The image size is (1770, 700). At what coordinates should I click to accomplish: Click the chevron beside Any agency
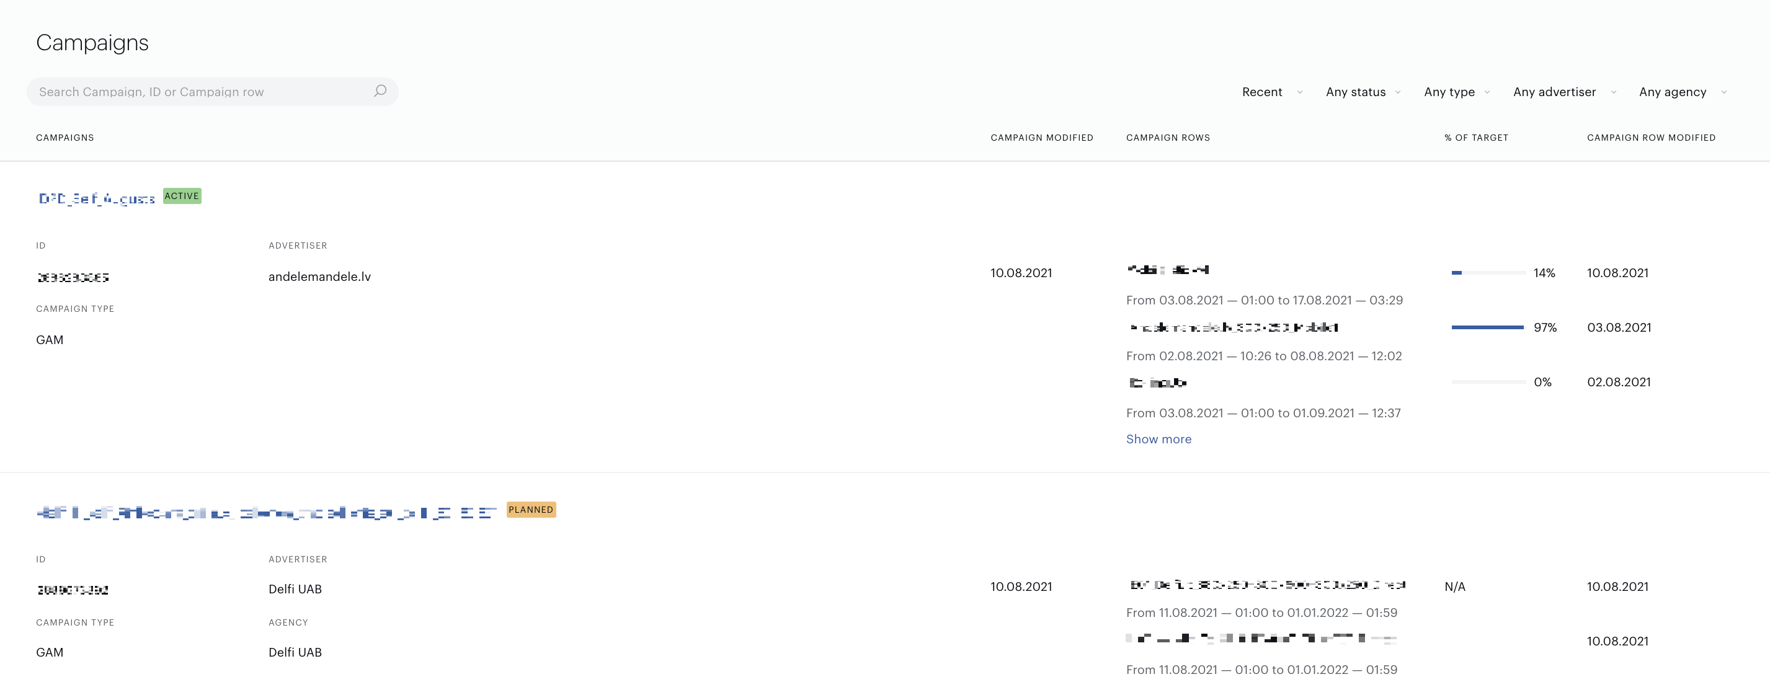(1724, 92)
